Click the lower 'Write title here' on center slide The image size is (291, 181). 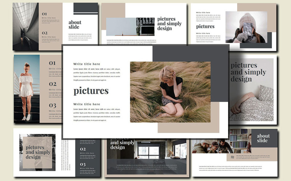pyautogui.click(x=87, y=104)
